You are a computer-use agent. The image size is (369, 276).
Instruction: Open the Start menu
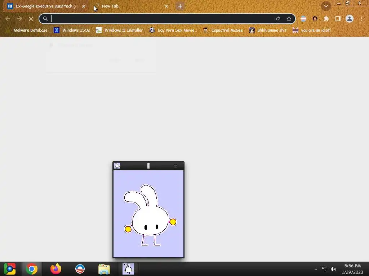(x=10, y=269)
